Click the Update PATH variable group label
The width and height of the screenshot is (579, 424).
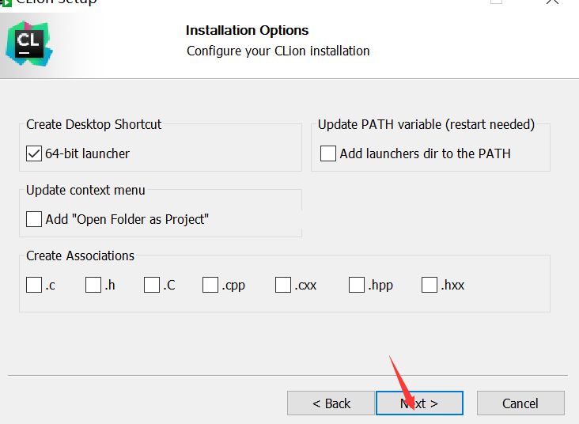[426, 124]
